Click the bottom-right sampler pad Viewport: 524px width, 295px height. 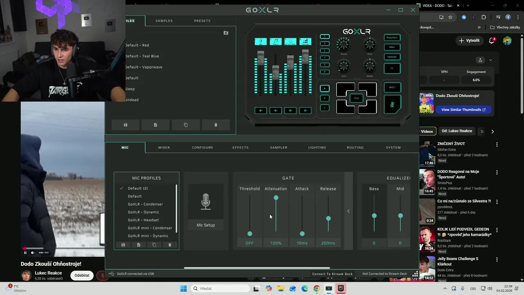click(x=368, y=107)
